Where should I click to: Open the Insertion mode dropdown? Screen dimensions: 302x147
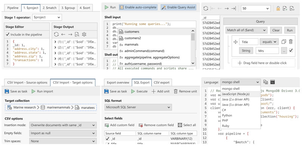click(63, 125)
